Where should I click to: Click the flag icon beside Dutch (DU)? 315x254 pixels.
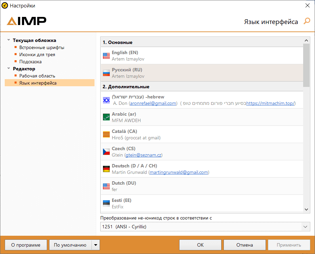pos(106,186)
